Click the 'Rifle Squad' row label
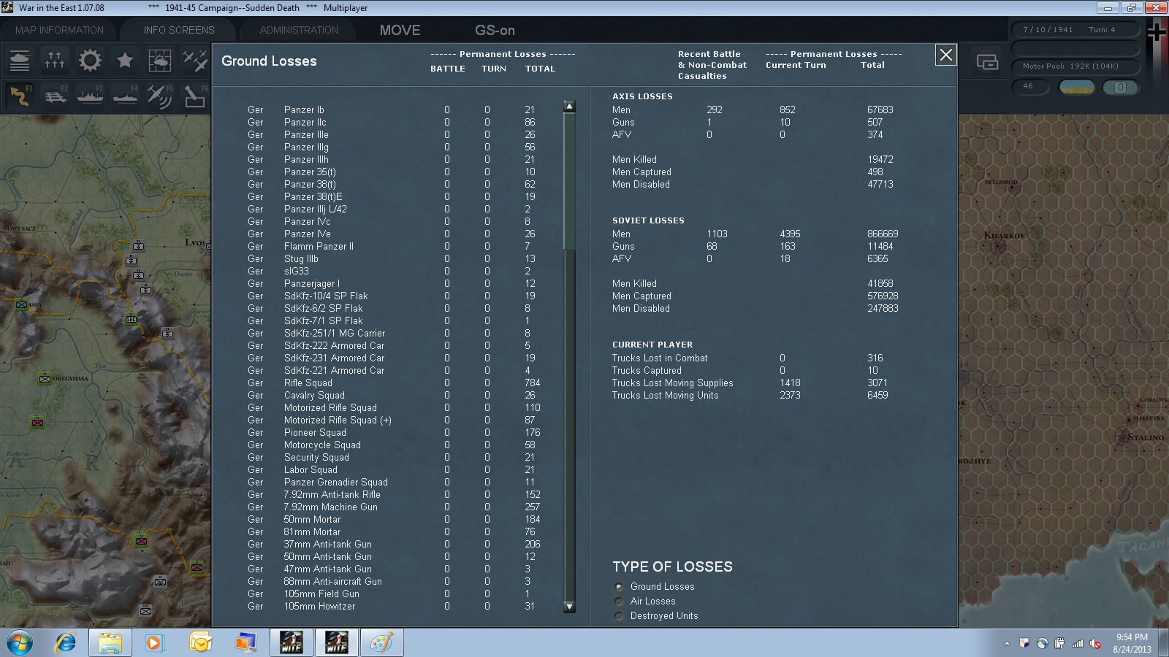 point(308,383)
